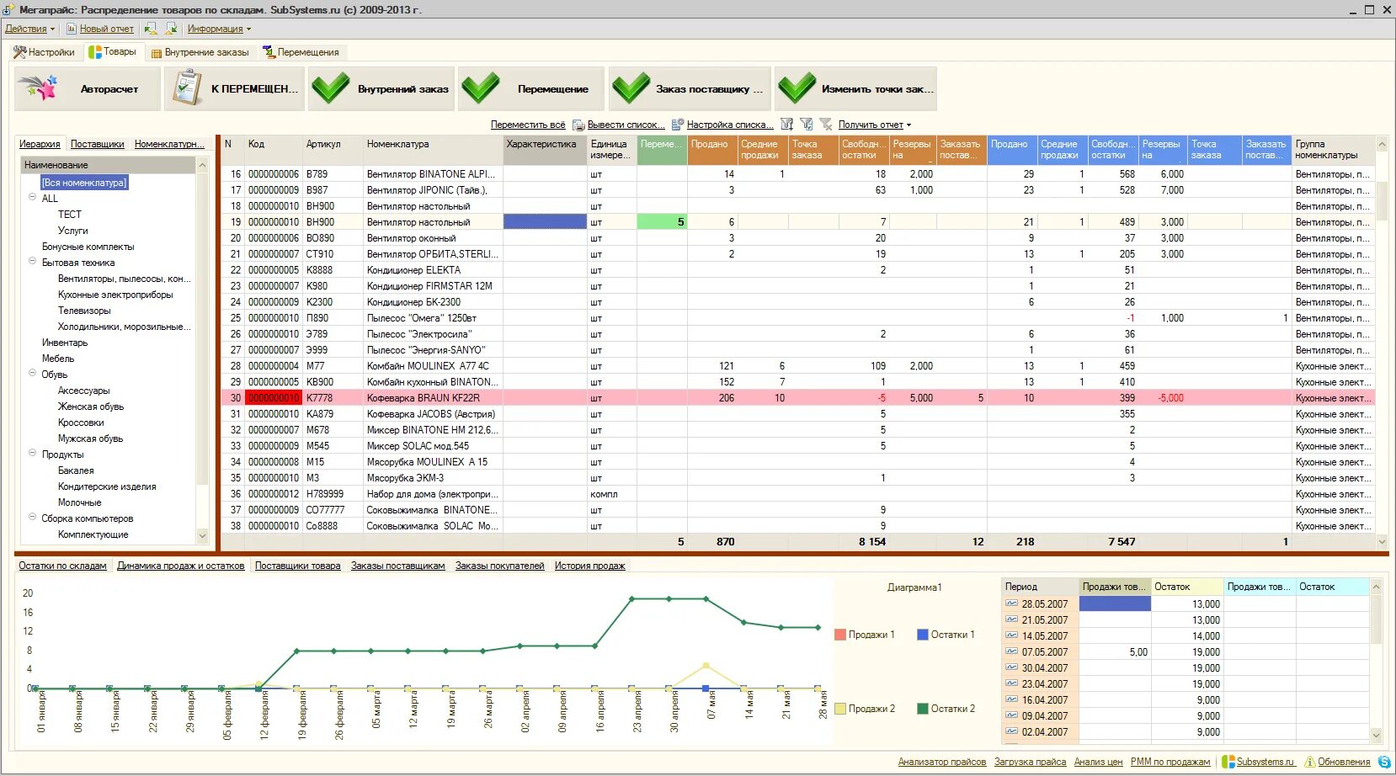Click the Новый отчет toolbar button
Screen dimensions: 1396x776
point(100,29)
